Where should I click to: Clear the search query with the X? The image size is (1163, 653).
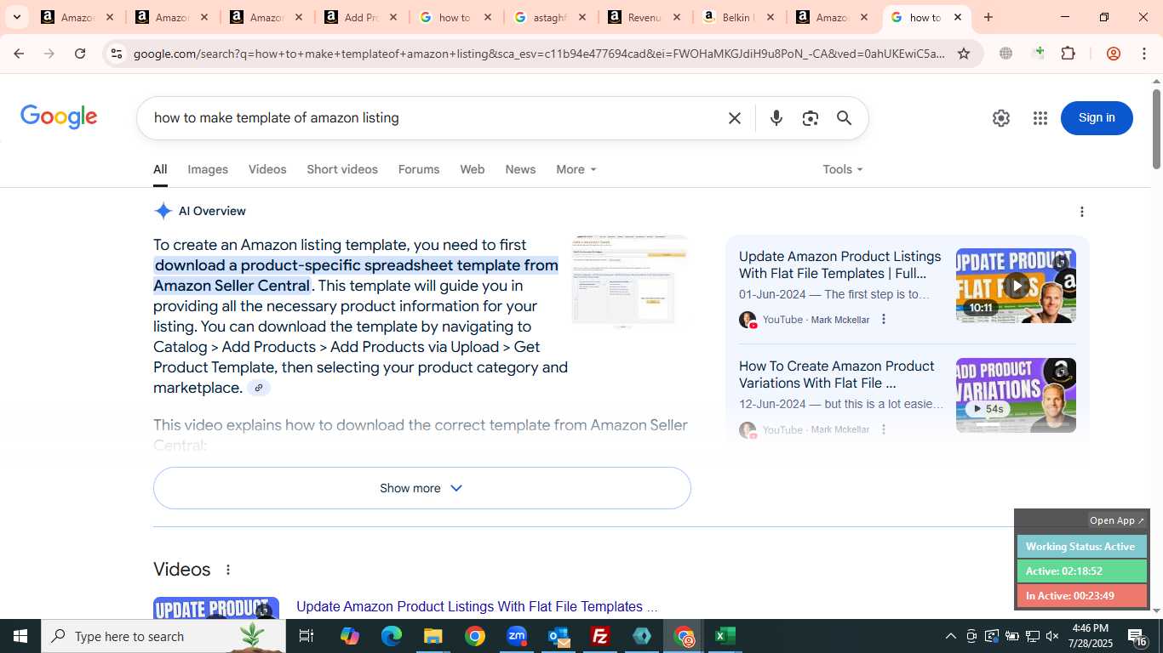point(735,118)
